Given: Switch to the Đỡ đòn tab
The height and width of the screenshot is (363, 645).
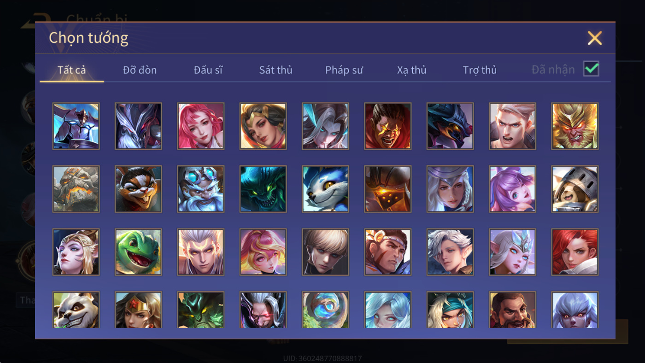Looking at the screenshot, I should (140, 70).
